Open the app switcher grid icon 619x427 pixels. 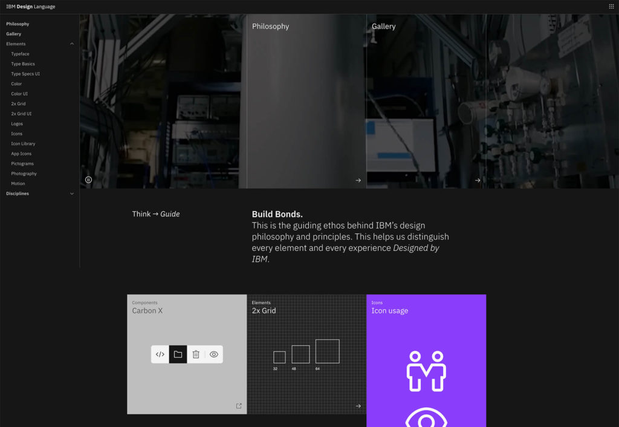(611, 7)
